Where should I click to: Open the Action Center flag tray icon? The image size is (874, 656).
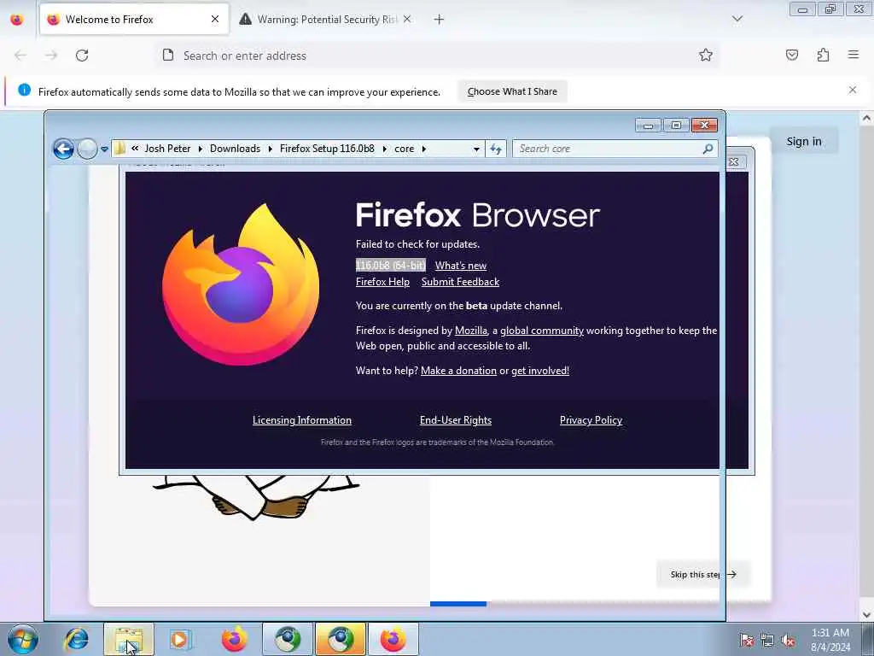point(746,640)
